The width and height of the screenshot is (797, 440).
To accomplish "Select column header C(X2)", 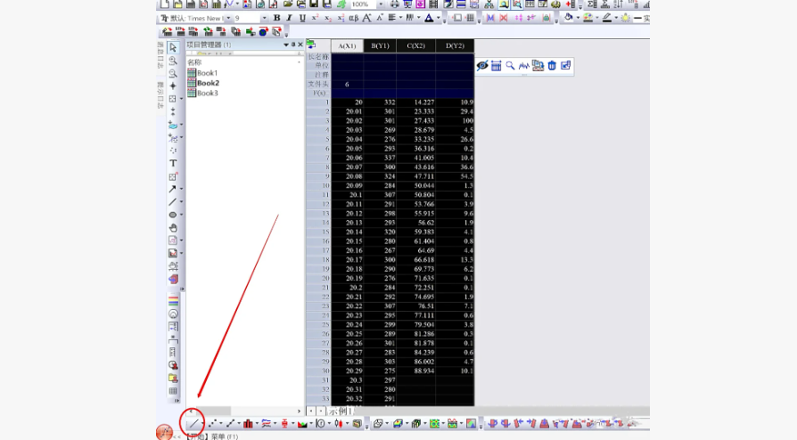I will tap(417, 45).
